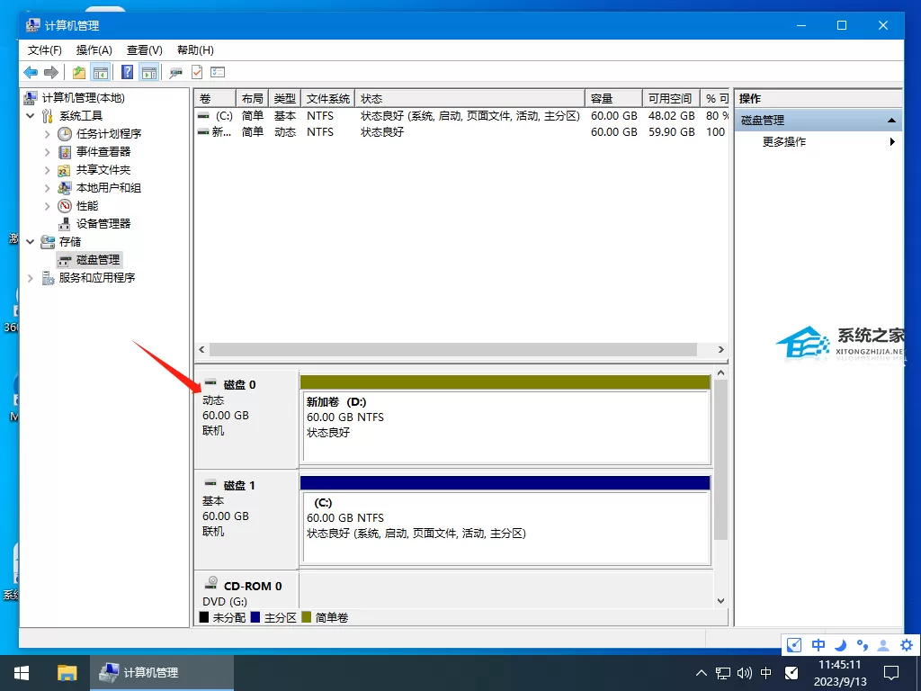Collapse the 系统工具 tree node
Screen dimensions: 921x691
[x=30, y=116]
